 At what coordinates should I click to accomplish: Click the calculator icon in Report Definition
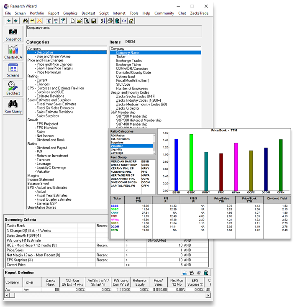point(199,273)
